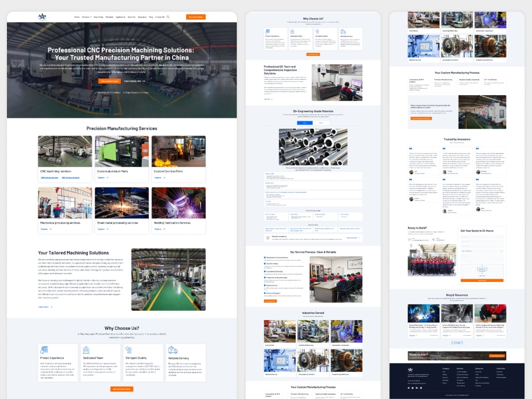Open the Sheet metal processing services image
The height and width of the screenshot is (399, 532).
point(122,203)
